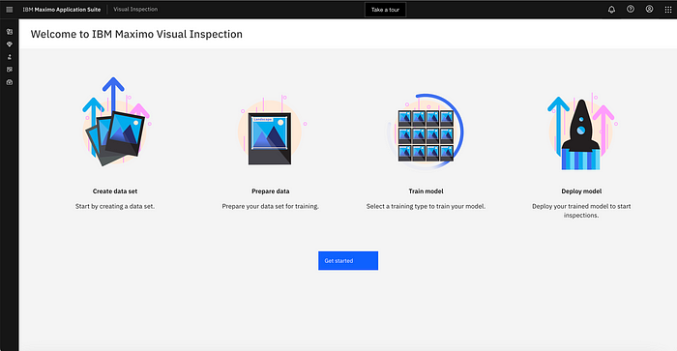
Task: Click 'Start by creating a data set.' text
Action: coord(115,206)
